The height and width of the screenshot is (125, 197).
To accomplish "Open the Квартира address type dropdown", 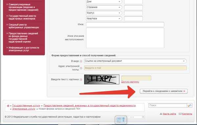I will pyautogui.click(x=104, y=19).
